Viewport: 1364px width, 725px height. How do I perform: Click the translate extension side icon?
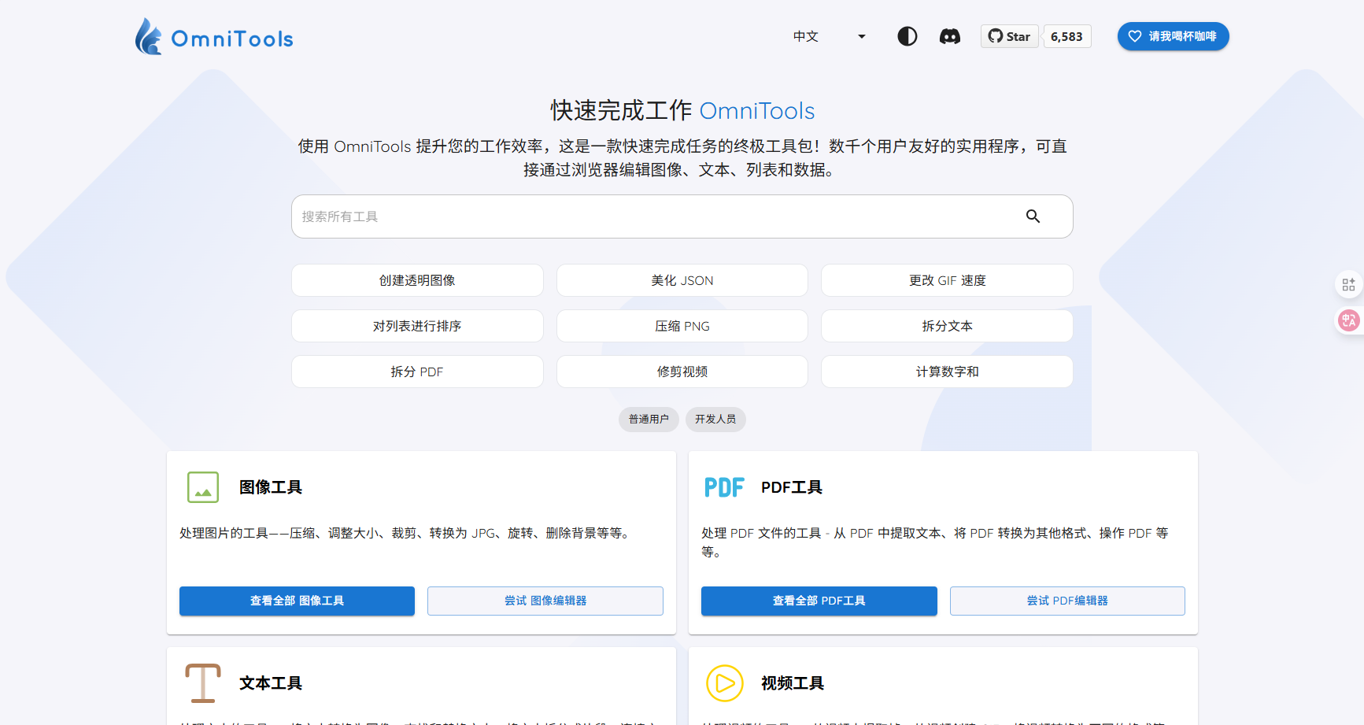1348,320
